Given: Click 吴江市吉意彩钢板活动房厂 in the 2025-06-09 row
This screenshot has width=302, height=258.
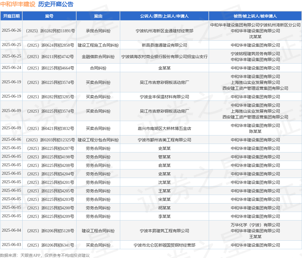Looking at the screenshot, I should (164, 111).
